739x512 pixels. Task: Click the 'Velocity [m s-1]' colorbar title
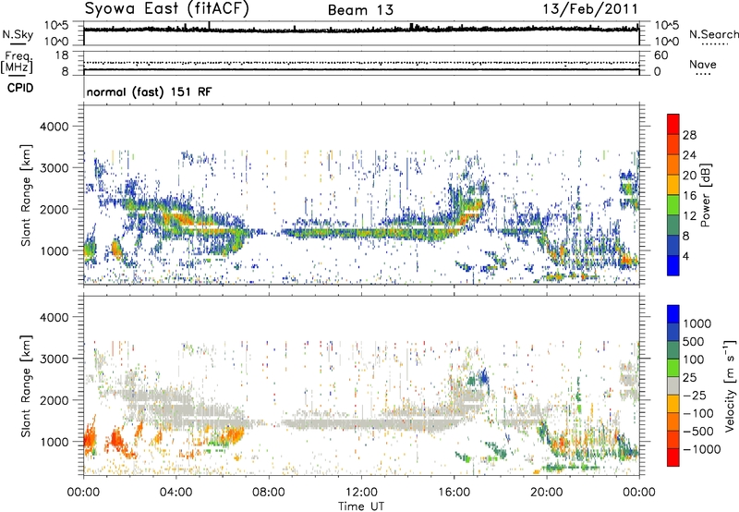(x=730, y=385)
